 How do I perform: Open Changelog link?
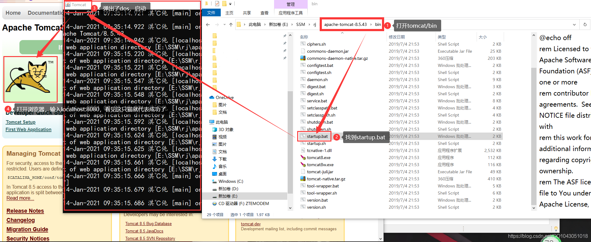coord(21,220)
